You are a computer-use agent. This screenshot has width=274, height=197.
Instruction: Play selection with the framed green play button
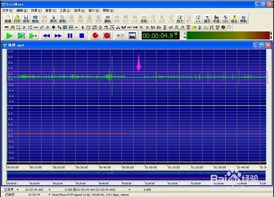(21, 36)
